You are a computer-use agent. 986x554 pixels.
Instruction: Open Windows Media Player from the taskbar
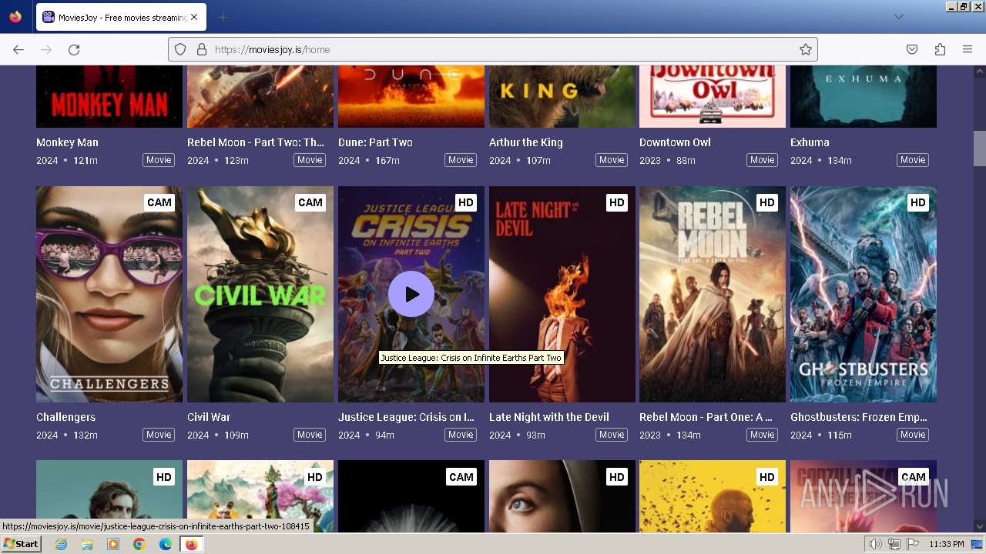(x=113, y=544)
